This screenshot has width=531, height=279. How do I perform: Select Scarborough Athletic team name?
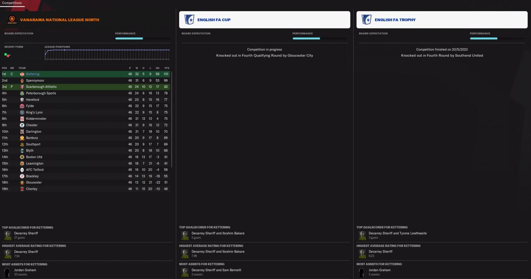(41, 87)
